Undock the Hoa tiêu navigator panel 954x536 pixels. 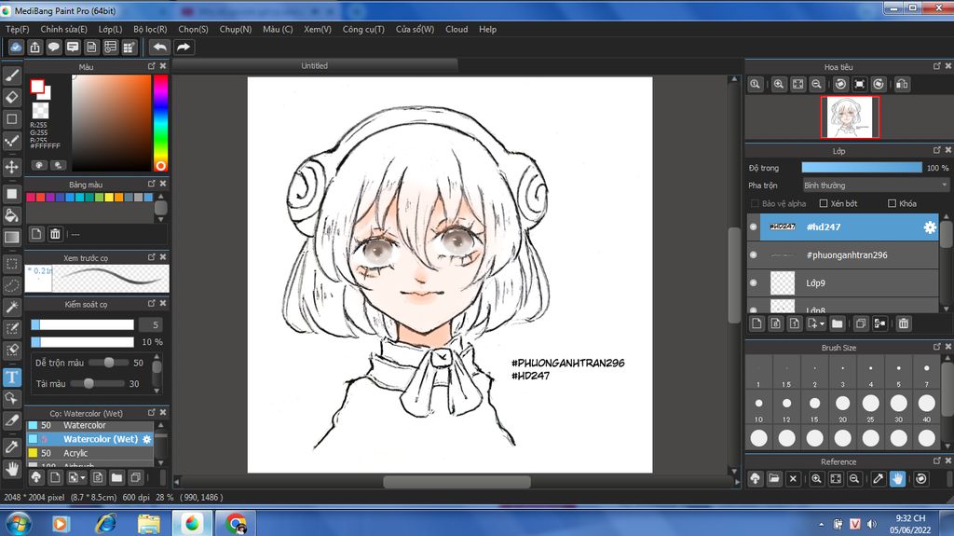click(937, 66)
